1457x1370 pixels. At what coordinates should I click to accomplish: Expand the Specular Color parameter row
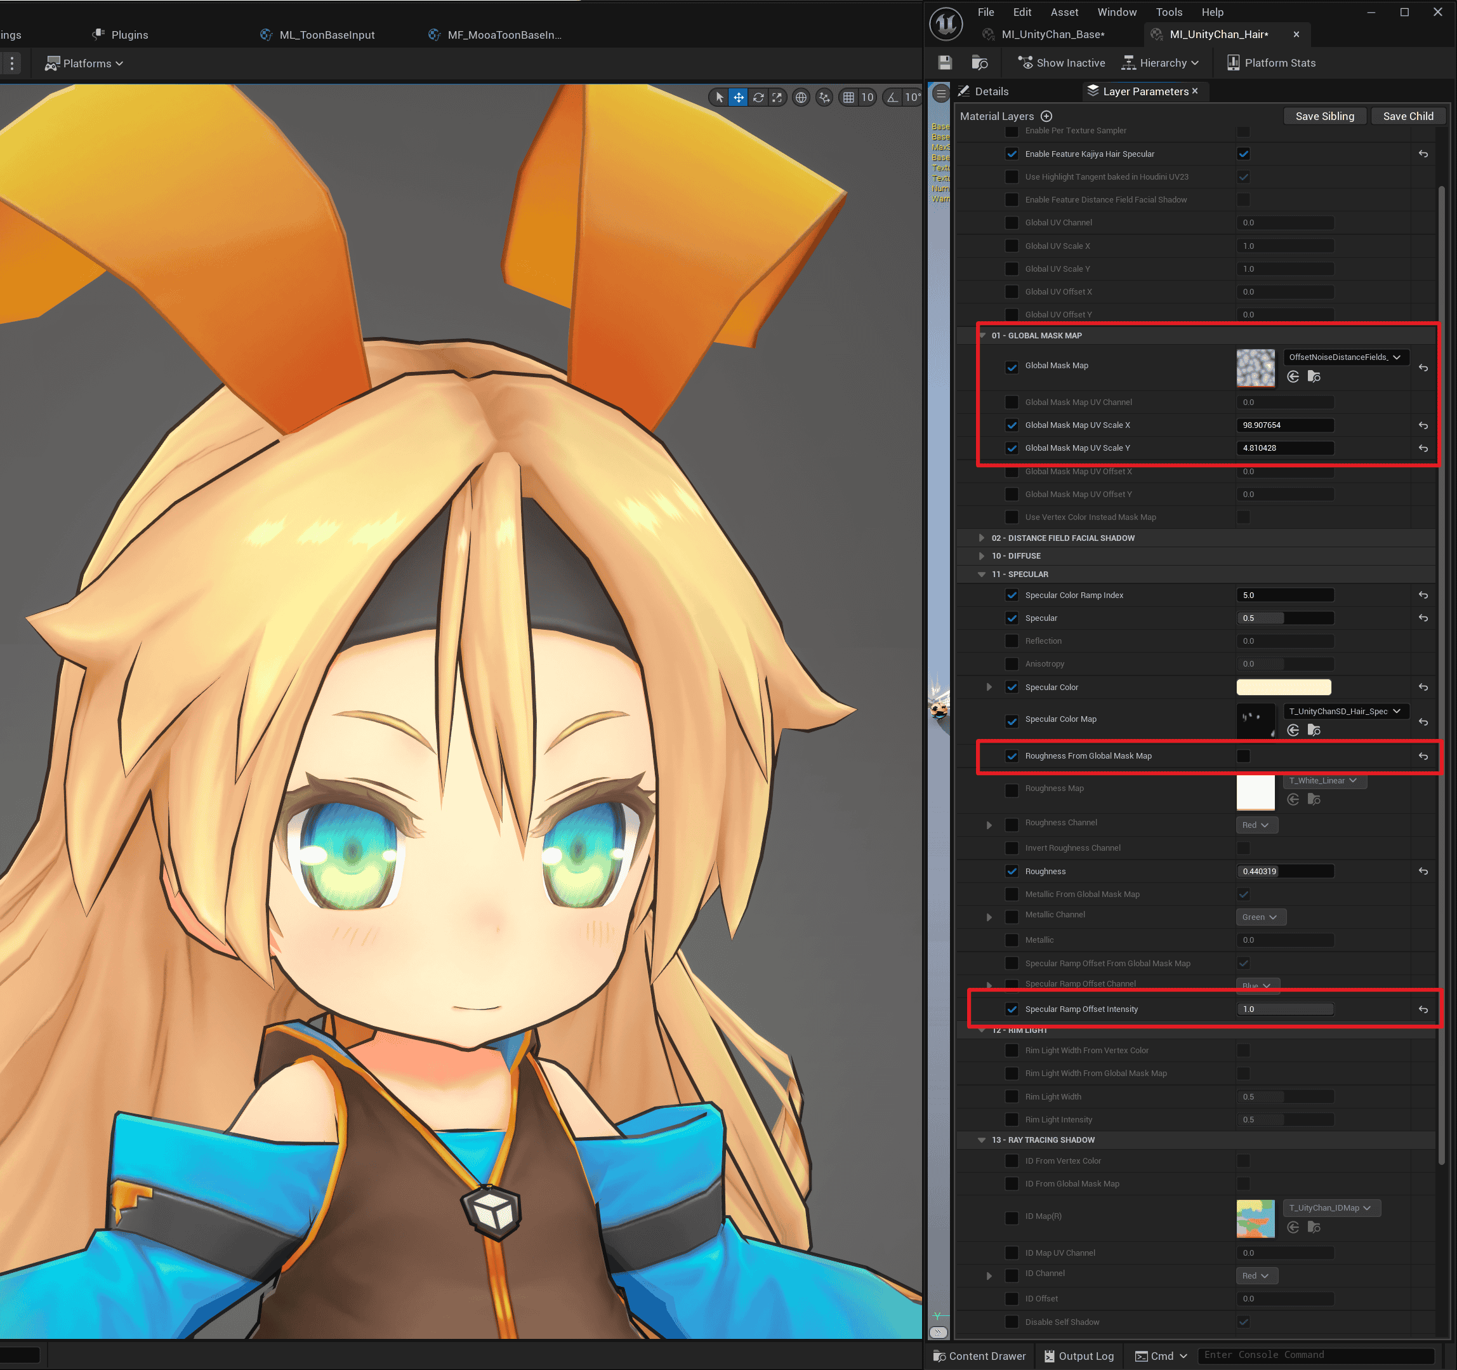click(x=989, y=688)
